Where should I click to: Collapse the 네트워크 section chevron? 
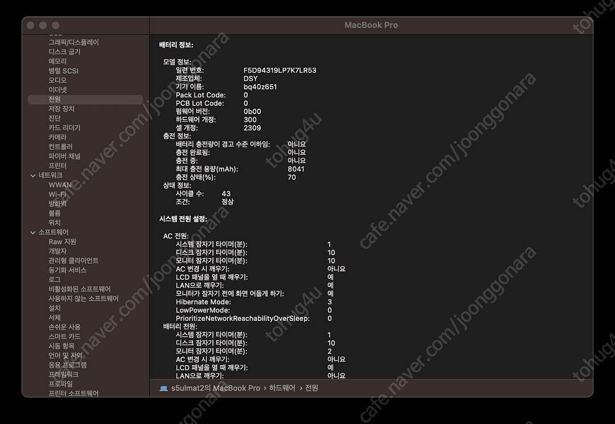tap(33, 176)
